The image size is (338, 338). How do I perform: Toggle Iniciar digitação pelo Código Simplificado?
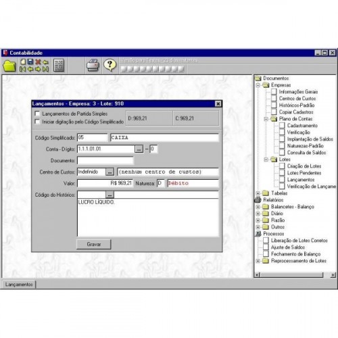(x=37, y=122)
